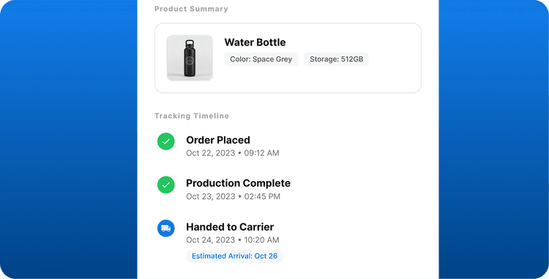This screenshot has height=279, width=549.
Task: Click the Oct 24, 2023 10:20 AM timestamp
Action: (x=233, y=240)
